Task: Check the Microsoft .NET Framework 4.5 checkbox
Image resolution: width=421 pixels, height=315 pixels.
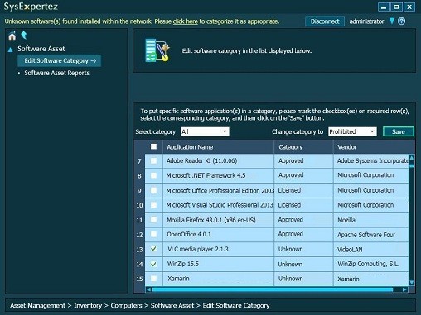Action: pos(154,175)
